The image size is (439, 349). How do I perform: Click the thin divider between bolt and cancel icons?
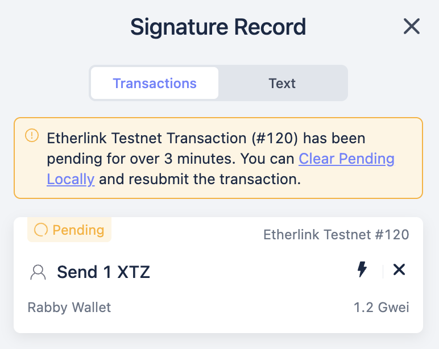click(x=383, y=271)
